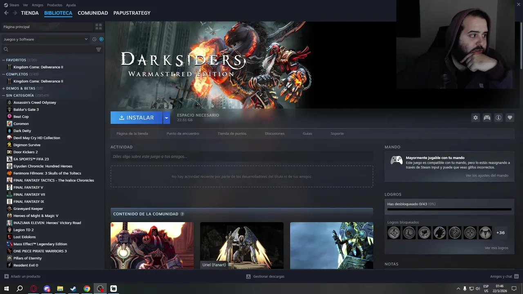Viewport: 523px width, 294px height.
Task: Open the Juegos y Software dropdown
Action: point(45,39)
